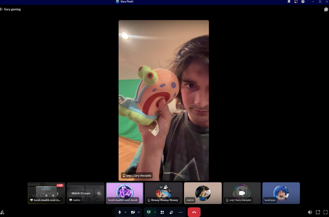Select the LIVE lucid stealth void stream tile
Screen dimensions: 329x217
point(46,193)
